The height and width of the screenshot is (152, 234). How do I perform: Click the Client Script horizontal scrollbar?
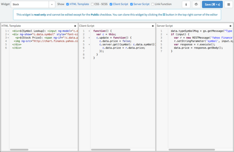pos(111,150)
